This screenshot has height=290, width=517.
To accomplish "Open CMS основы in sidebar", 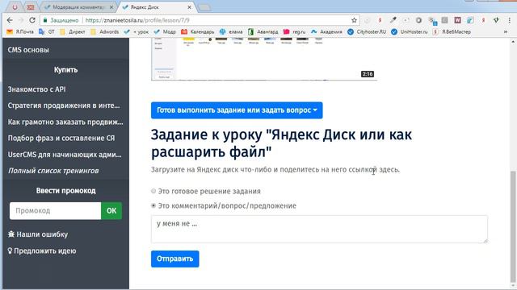I will [28, 50].
